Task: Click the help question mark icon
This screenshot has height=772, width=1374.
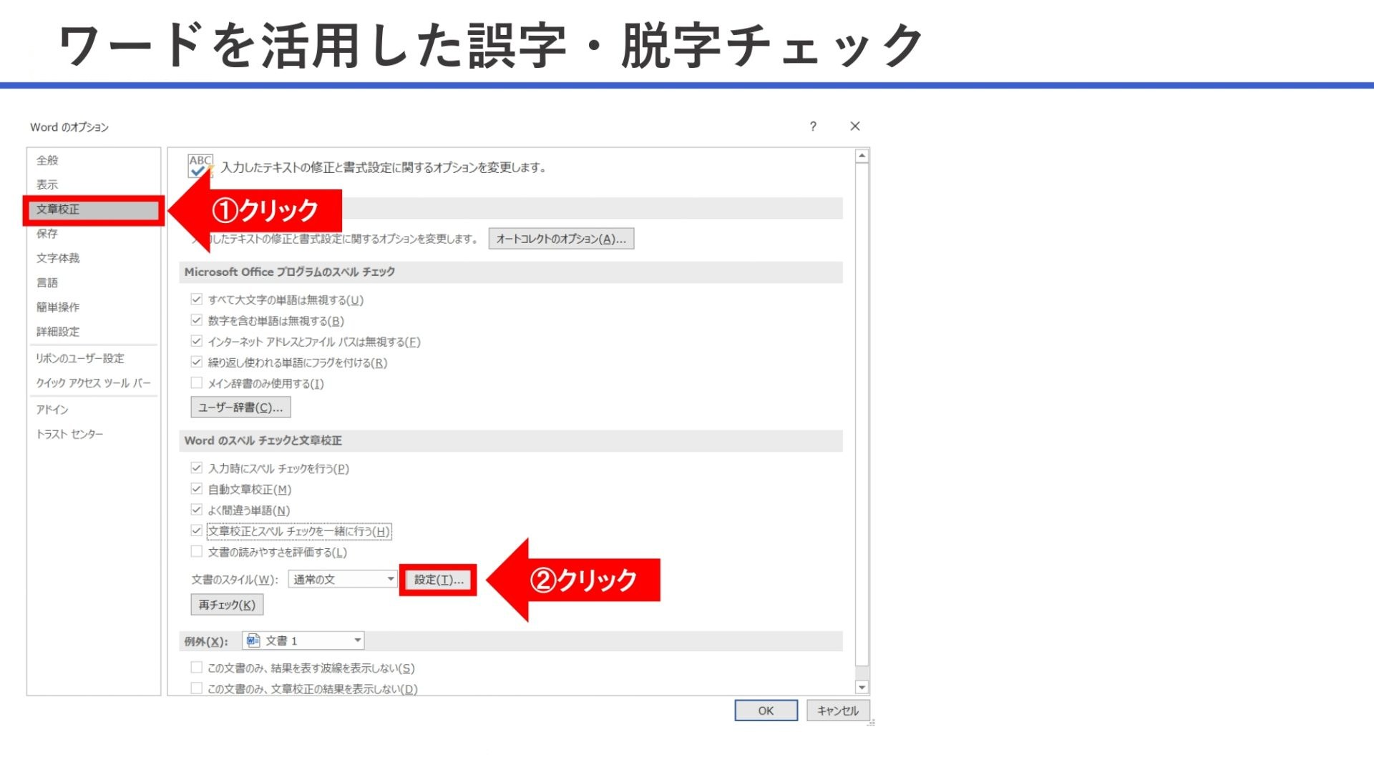Action: pos(813,127)
